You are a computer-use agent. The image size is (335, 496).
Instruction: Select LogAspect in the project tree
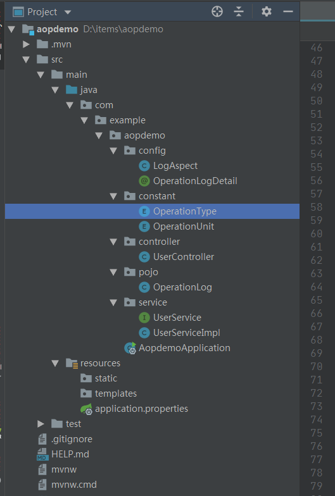click(175, 166)
